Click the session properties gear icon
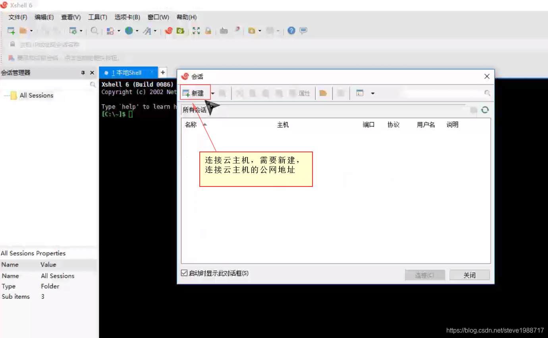548x338 pixels. tap(73, 31)
